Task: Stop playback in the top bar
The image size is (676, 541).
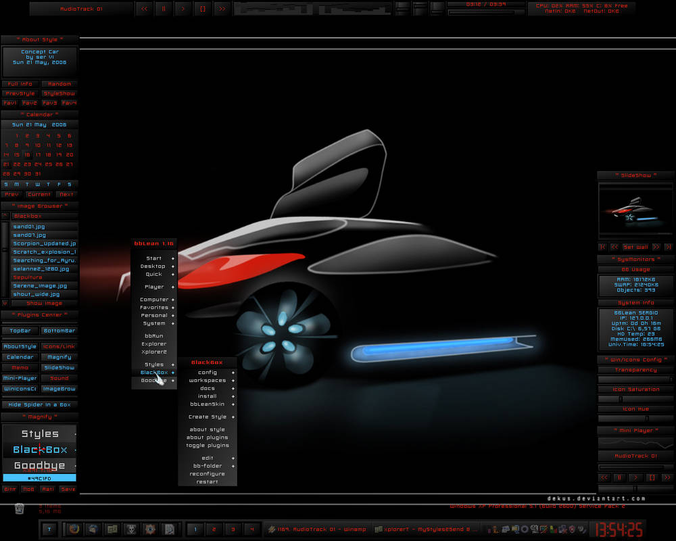Action: (203, 9)
